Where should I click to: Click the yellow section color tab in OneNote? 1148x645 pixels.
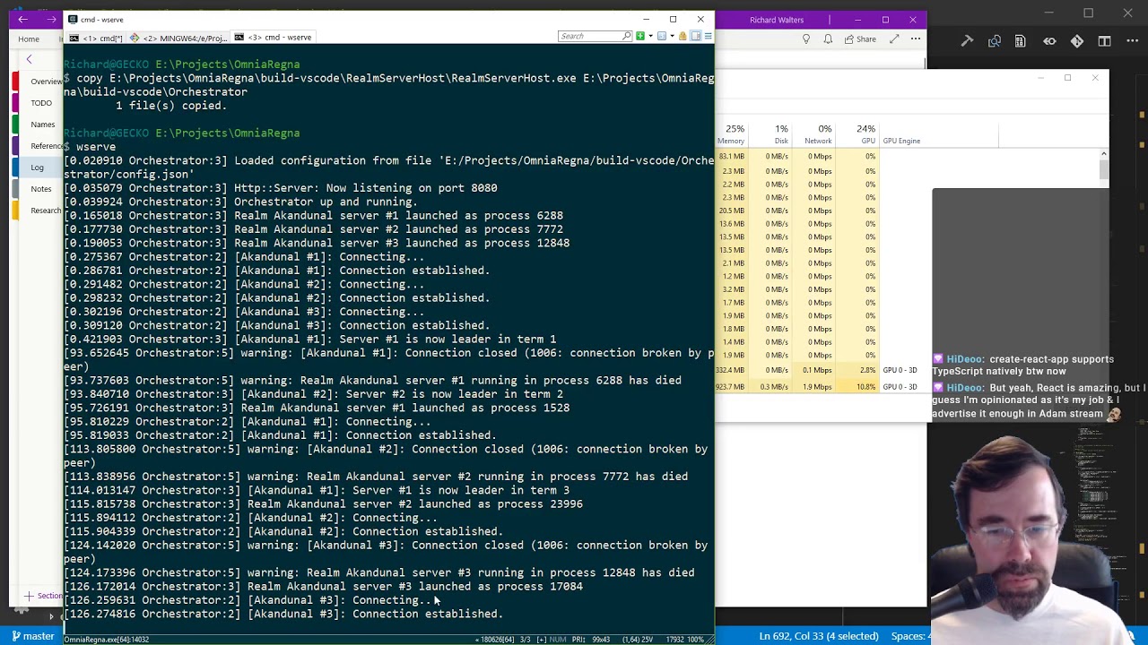(15, 211)
